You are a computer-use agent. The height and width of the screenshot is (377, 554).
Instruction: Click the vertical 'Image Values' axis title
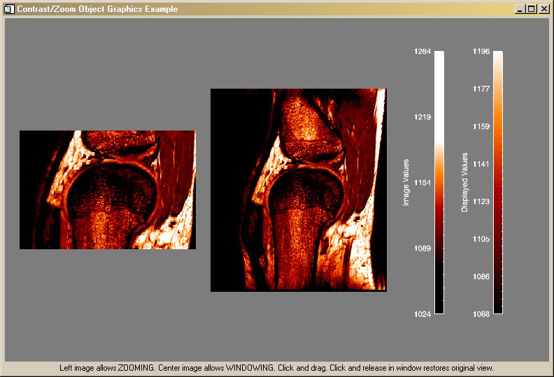406,183
